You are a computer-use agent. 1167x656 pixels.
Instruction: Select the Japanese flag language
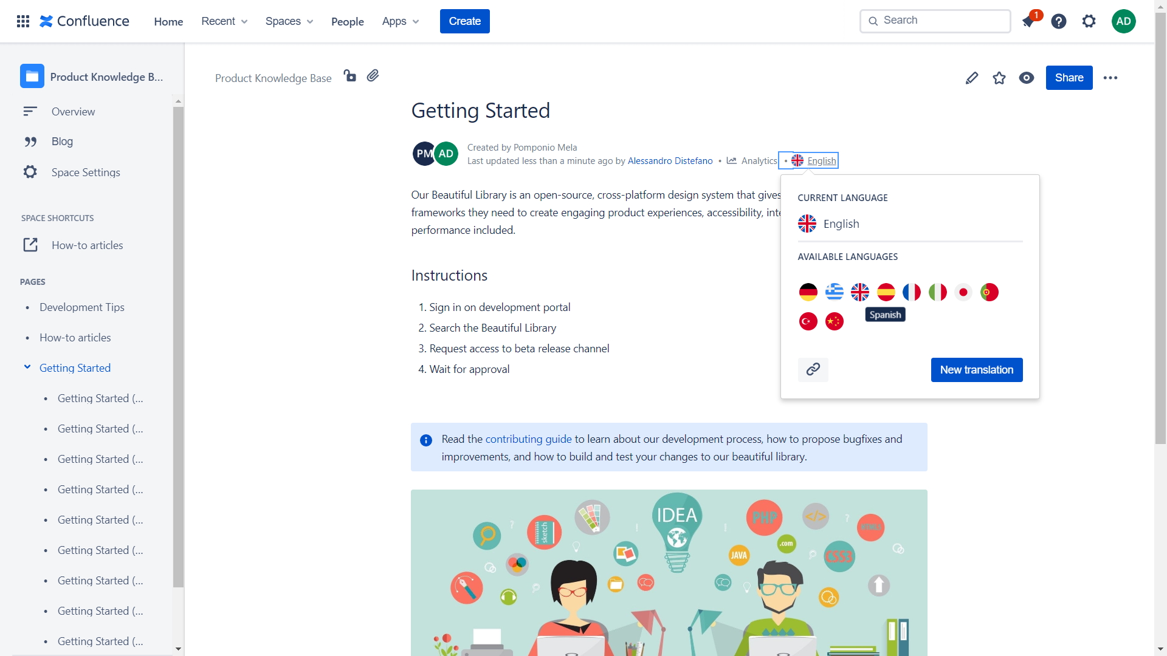[963, 292]
